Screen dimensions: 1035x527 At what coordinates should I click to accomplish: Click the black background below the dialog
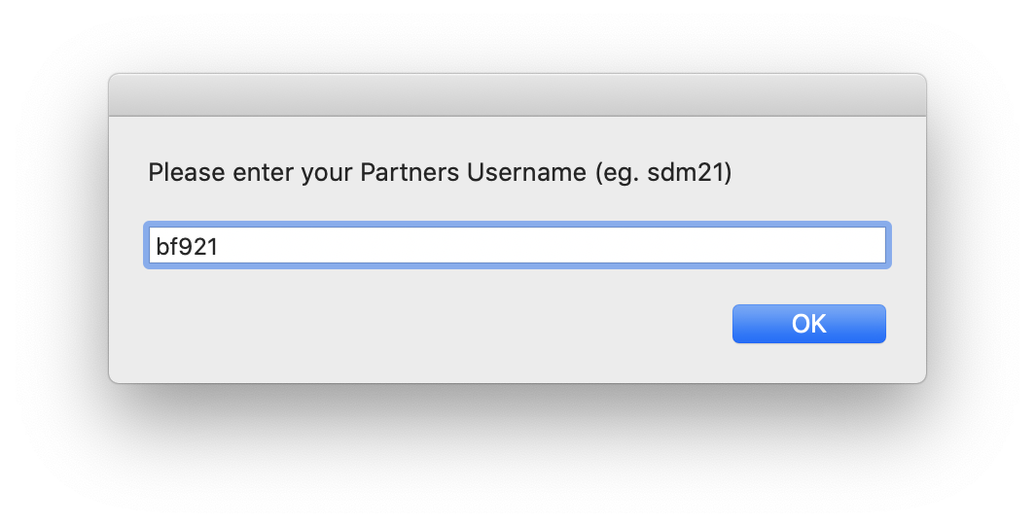[517, 455]
